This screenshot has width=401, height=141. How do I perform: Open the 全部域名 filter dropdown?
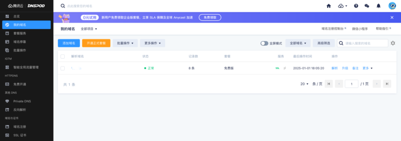click(x=298, y=43)
